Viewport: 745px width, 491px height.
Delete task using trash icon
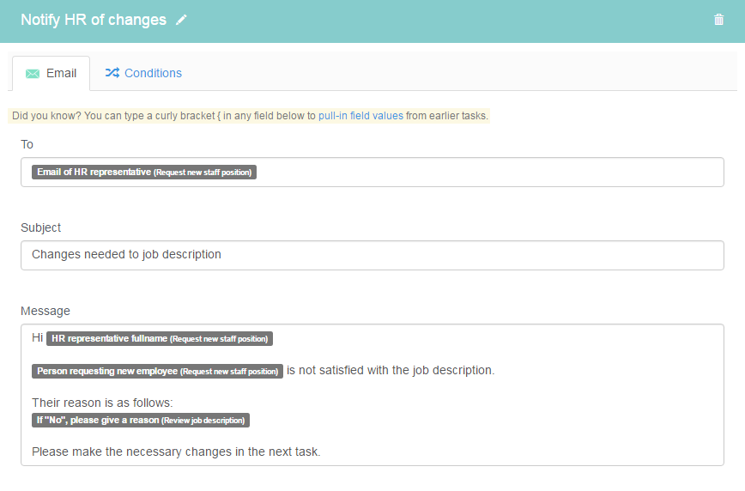[x=719, y=20]
